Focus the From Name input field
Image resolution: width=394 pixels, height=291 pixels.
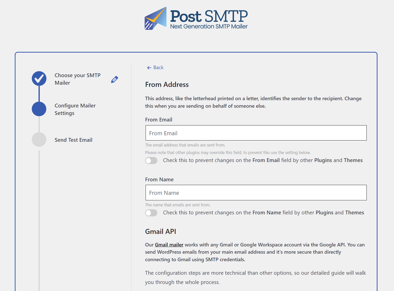[x=256, y=193]
